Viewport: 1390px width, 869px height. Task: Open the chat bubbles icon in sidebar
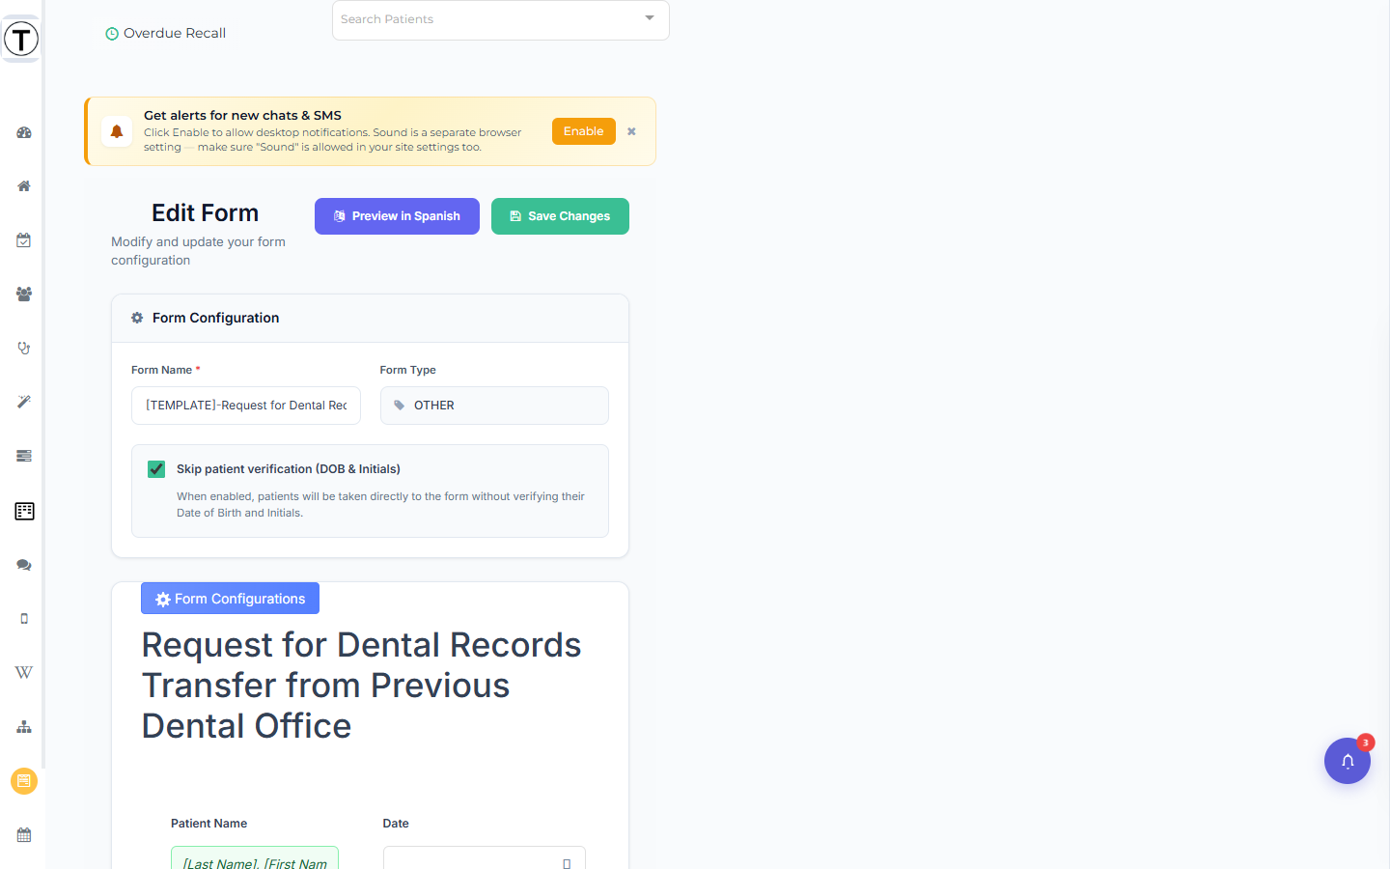[x=24, y=565]
